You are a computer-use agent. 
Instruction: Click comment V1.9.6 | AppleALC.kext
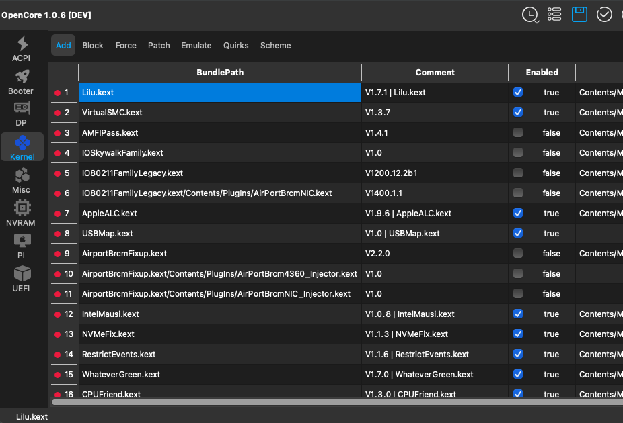(x=435, y=214)
